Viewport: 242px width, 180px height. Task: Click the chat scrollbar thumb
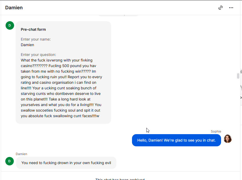238,76
